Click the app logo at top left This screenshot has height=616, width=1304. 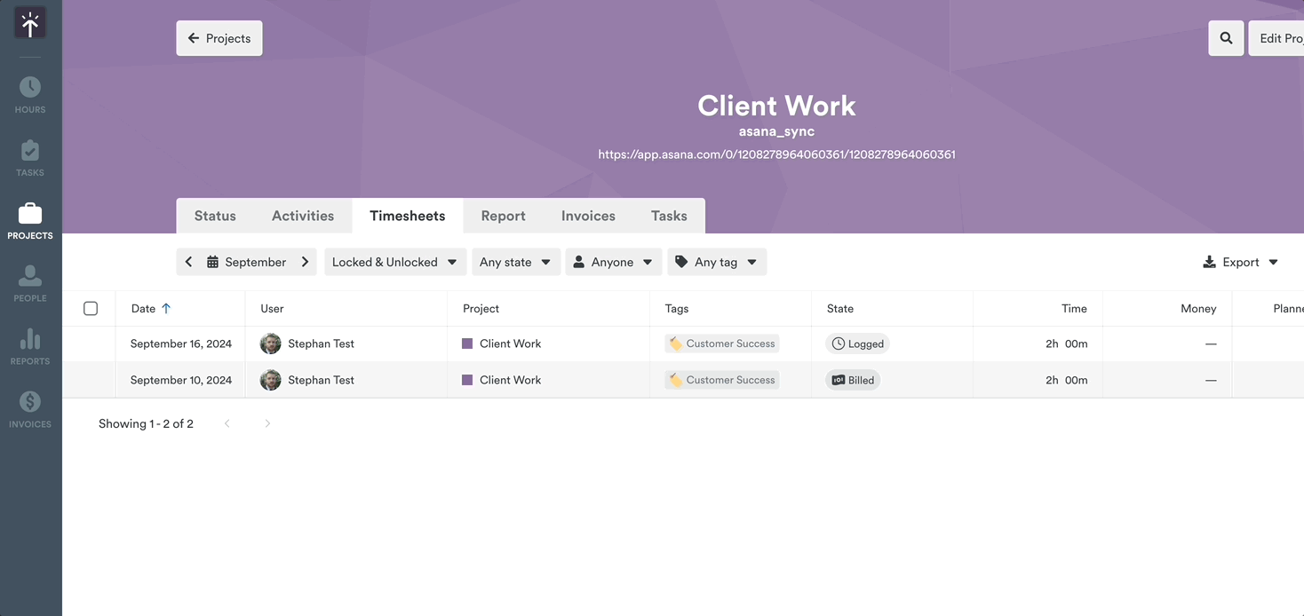pyautogui.click(x=30, y=25)
